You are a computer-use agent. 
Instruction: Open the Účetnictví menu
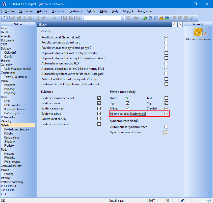coord(58,11)
